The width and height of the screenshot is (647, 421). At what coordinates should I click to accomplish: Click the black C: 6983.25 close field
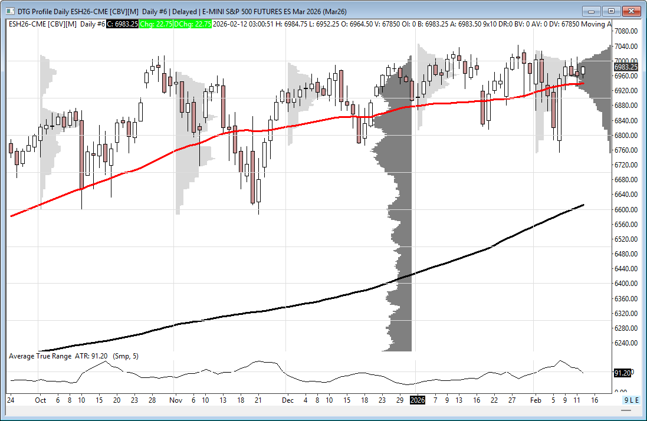[122, 24]
